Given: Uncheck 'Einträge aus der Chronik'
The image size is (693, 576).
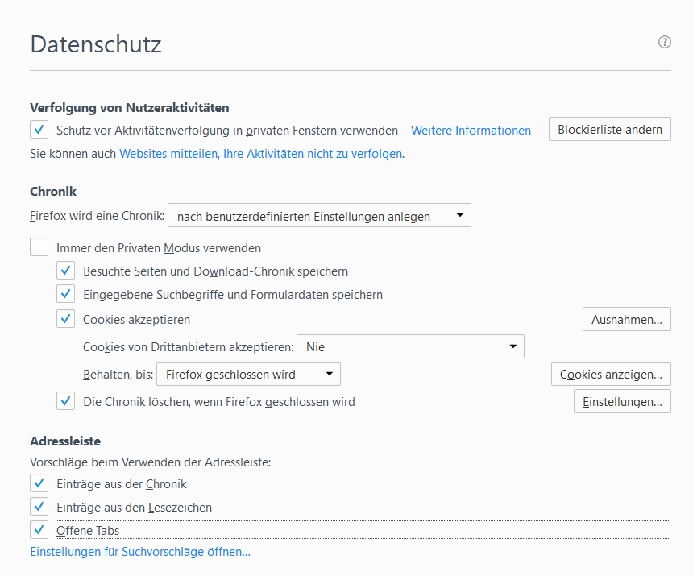Looking at the screenshot, I should (x=39, y=483).
